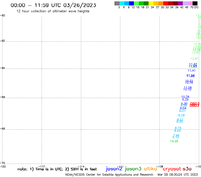Click the 9.29 wave height reading
This screenshot has height=177, width=201.
pos(185,99)
